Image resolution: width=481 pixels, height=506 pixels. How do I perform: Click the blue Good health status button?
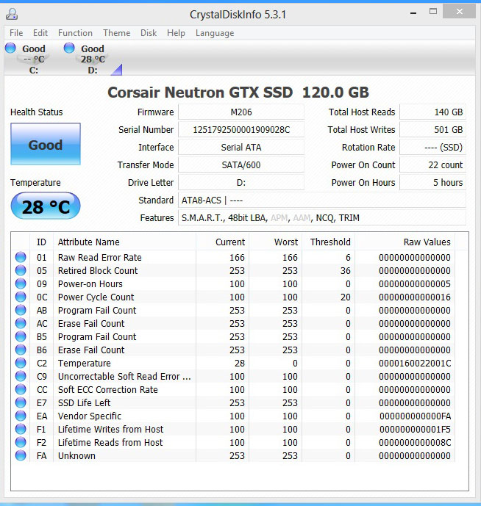click(46, 144)
